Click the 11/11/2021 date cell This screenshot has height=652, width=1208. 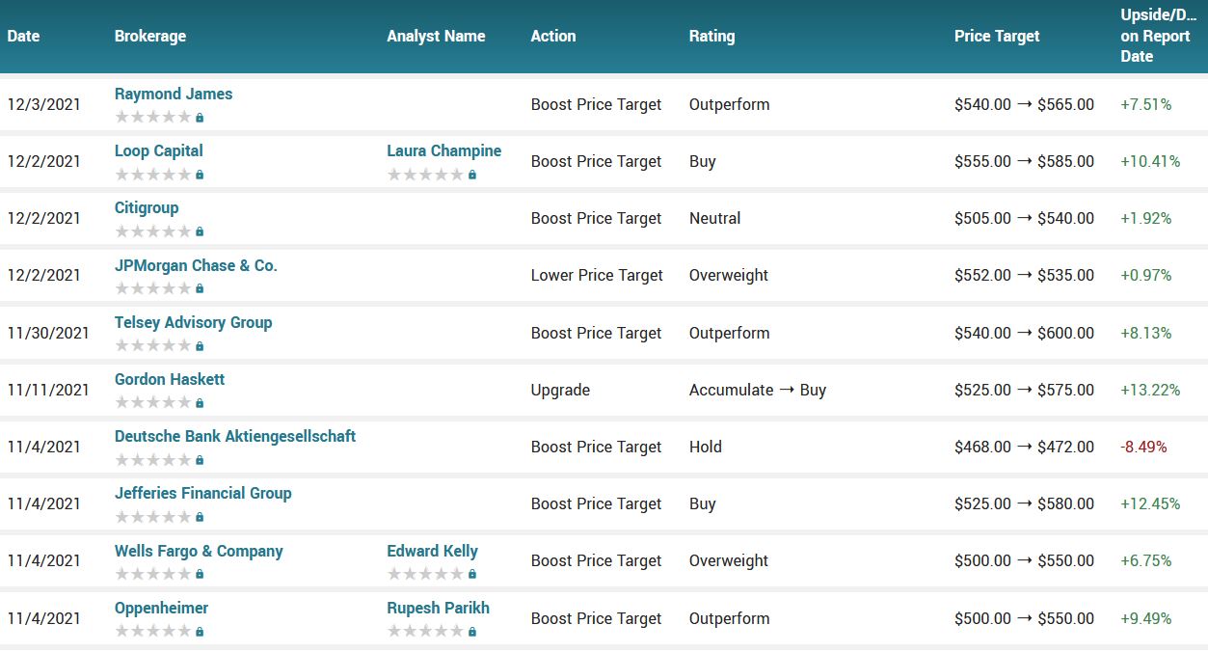[x=48, y=390]
